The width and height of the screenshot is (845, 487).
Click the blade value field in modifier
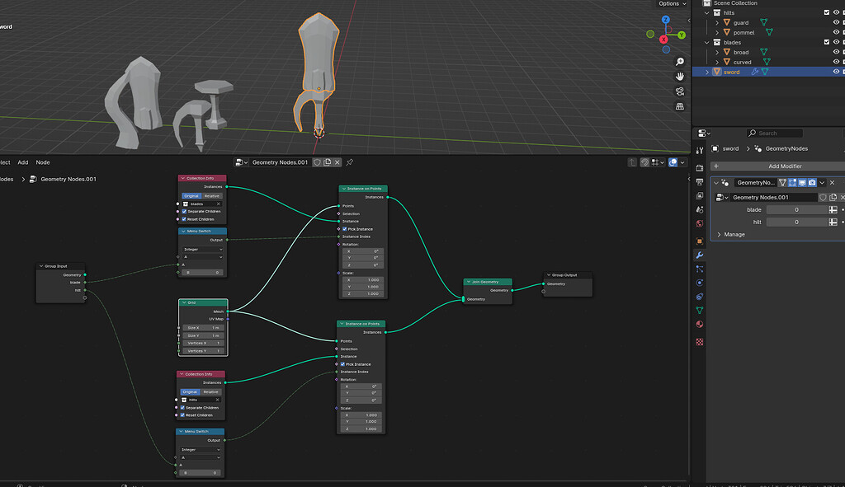point(796,210)
